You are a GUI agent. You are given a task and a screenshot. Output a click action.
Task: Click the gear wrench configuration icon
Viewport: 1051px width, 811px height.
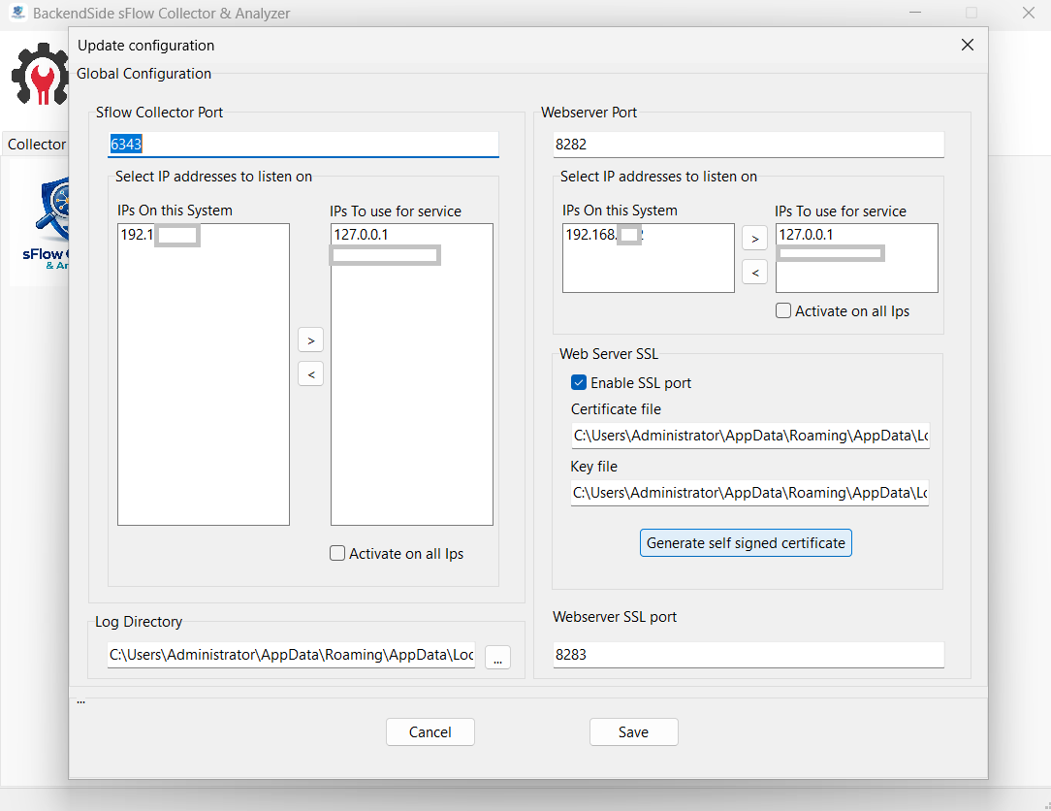point(39,76)
